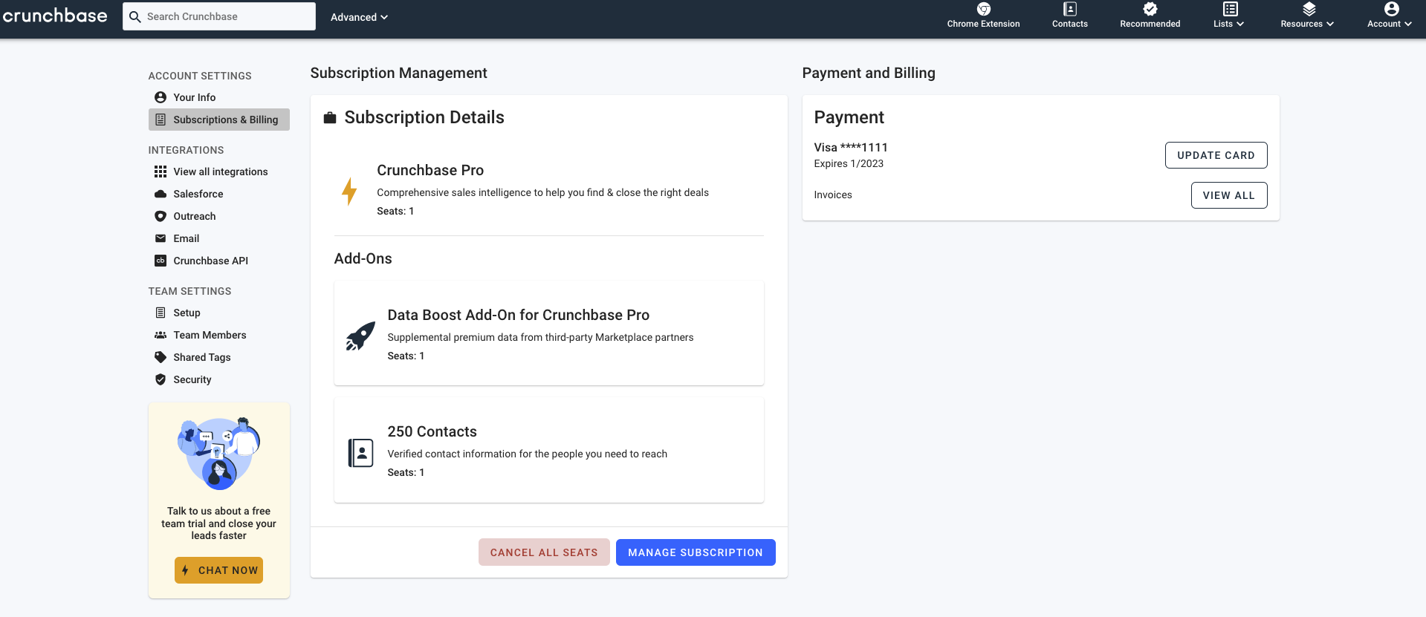Click the Crunchbase Pro plan title

pyautogui.click(x=430, y=170)
